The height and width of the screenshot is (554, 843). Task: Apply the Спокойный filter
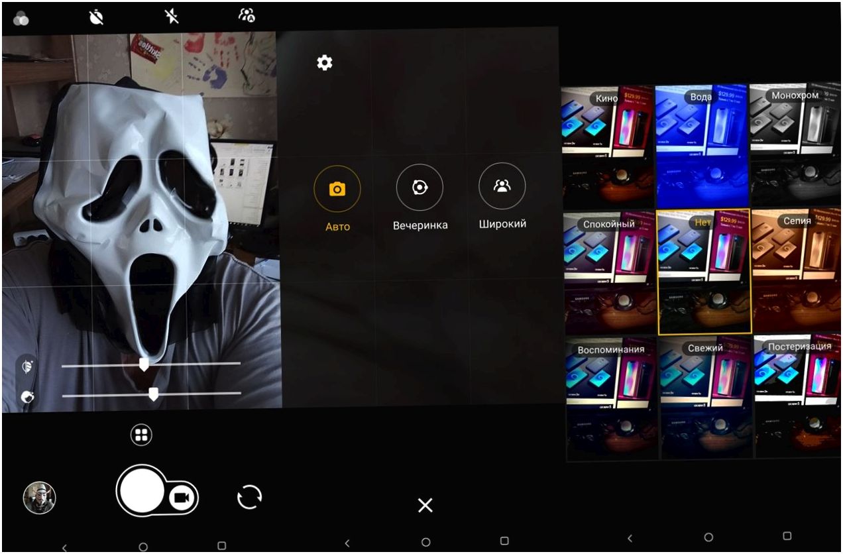pos(610,272)
